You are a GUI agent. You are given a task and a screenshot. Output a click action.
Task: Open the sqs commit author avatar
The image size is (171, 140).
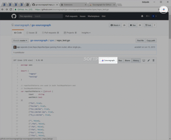tap(15, 47)
